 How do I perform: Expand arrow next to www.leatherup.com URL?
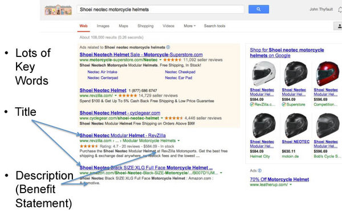pos(291,185)
